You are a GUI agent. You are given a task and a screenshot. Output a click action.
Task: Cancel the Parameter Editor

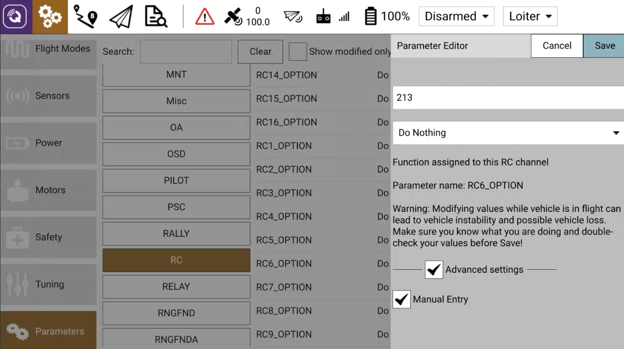point(557,46)
